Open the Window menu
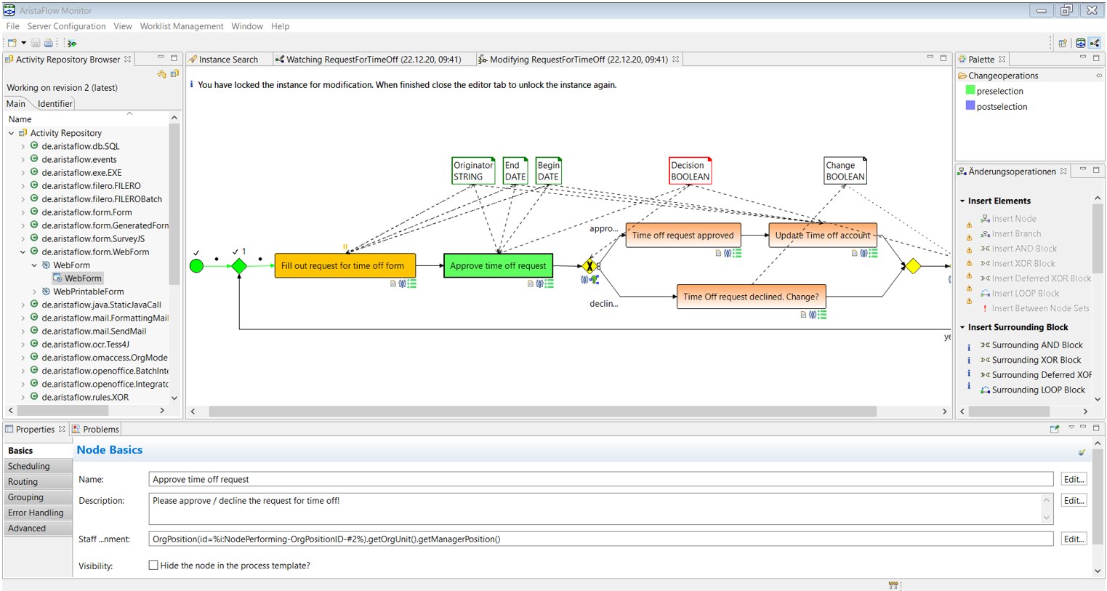Image resolution: width=1107 pixels, height=591 pixels. click(x=247, y=26)
